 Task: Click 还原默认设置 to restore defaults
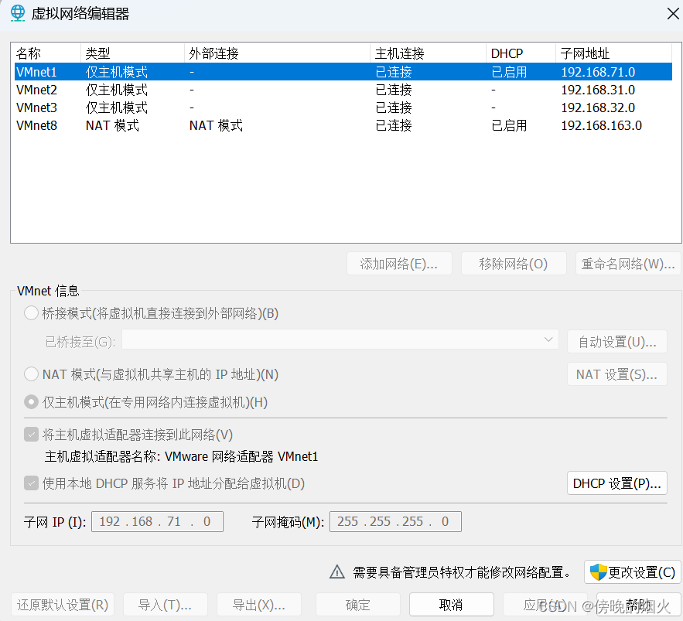pyautogui.click(x=62, y=604)
